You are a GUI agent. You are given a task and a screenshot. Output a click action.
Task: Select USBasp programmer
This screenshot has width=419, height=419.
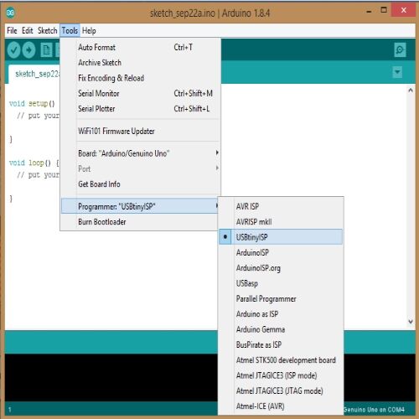(x=281, y=283)
